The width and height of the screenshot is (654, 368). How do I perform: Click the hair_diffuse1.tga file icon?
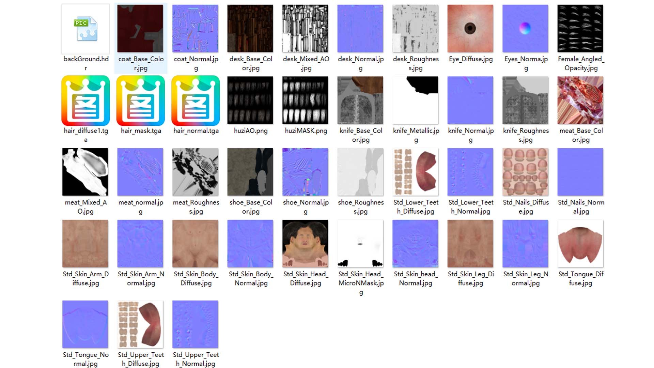[x=85, y=101]
